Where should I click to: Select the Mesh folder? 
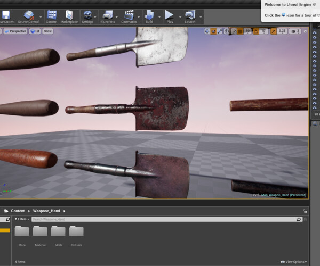tap(58, 236)
